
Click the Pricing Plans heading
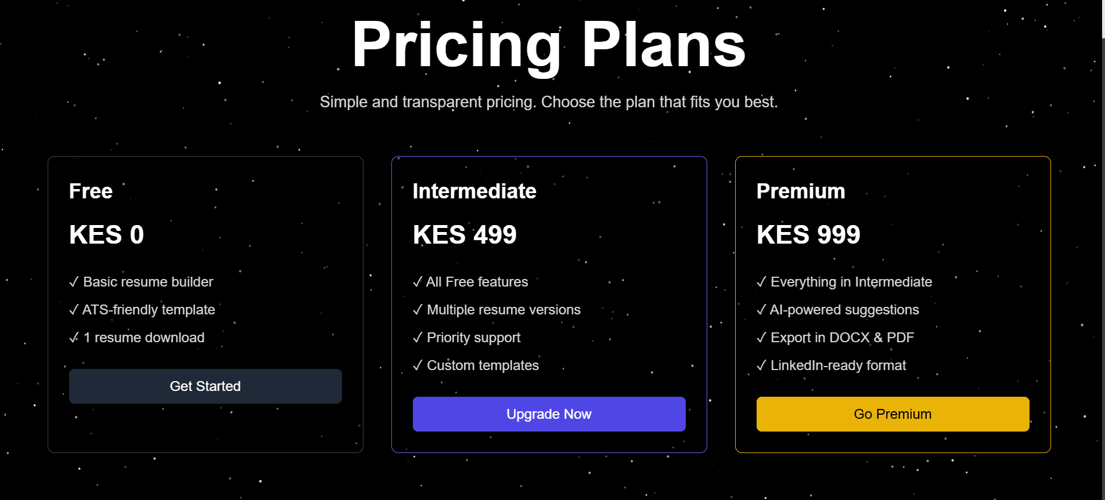tap(549, 45)
